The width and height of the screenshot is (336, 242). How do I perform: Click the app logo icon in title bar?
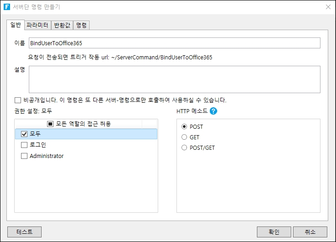(x=7, y=7)
